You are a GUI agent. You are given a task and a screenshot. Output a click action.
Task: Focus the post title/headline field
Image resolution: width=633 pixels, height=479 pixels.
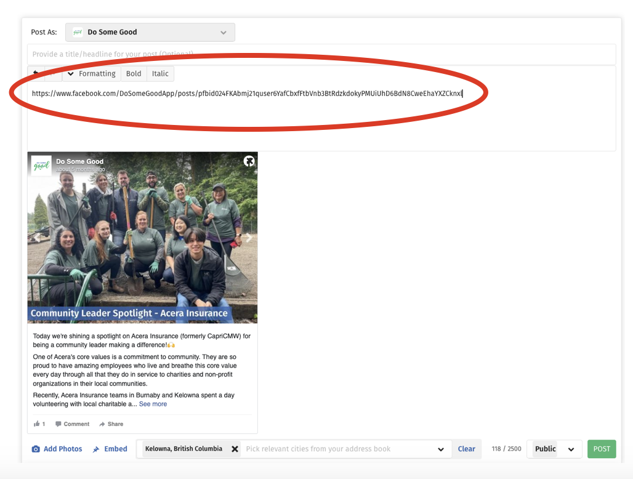pos(321,54)
